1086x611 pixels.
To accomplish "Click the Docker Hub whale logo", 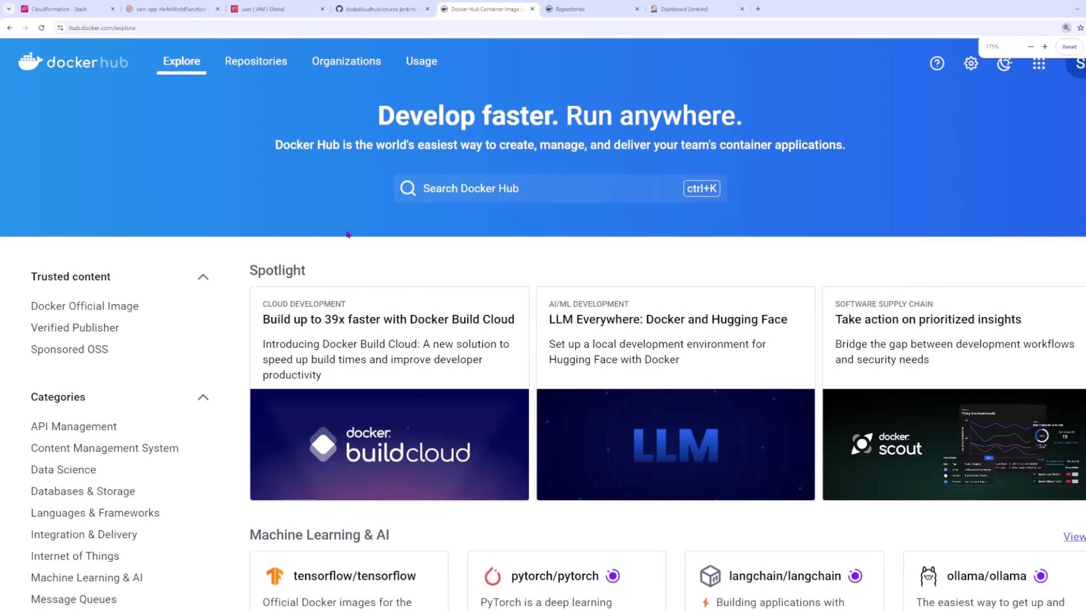I will [x=31, y=62].
